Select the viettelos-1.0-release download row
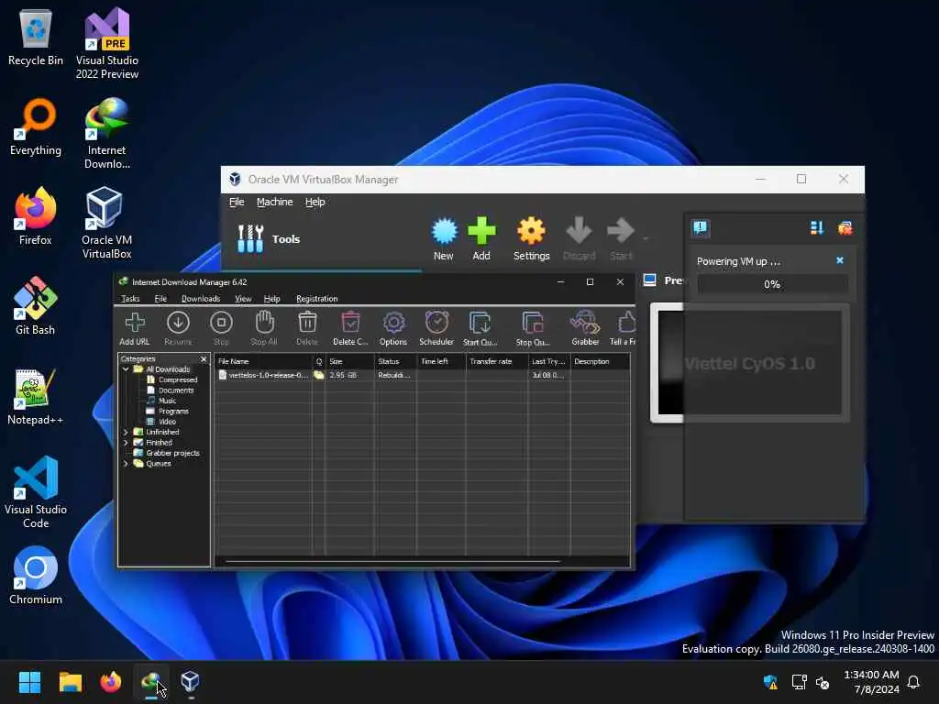939x704 pixels. coord(422,375)
